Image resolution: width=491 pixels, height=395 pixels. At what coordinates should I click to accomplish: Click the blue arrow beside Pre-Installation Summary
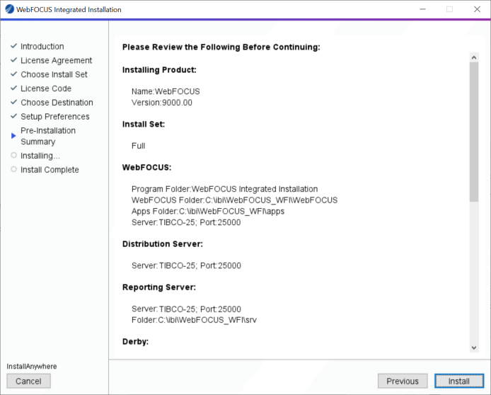(x=13, y=134)
